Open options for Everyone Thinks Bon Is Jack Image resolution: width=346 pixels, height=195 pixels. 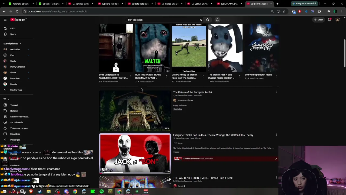click(276, 135)
